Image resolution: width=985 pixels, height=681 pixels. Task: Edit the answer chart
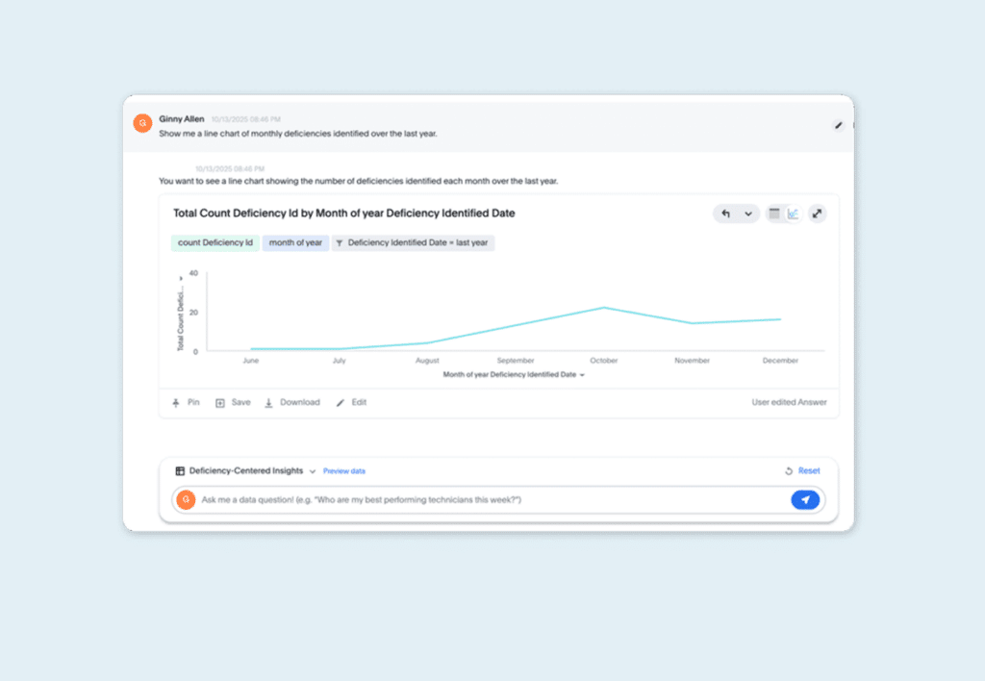point(351,402)
